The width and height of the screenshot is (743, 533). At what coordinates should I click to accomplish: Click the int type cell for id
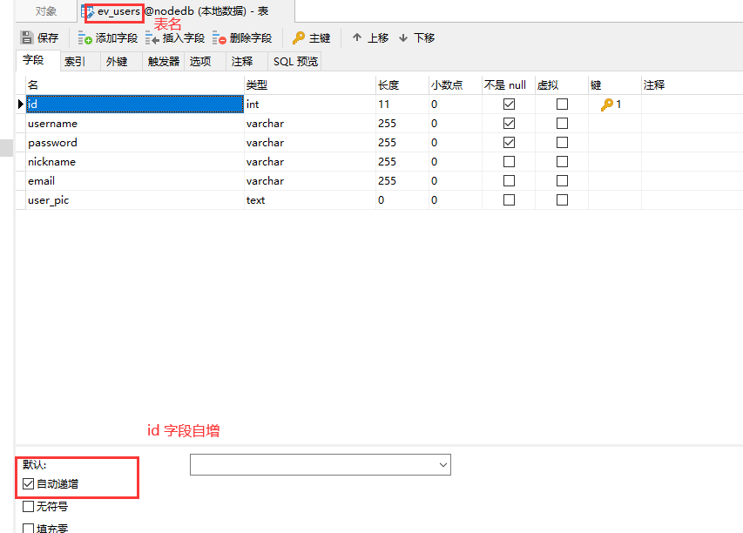pyautogui.click(x=310, y=105)
